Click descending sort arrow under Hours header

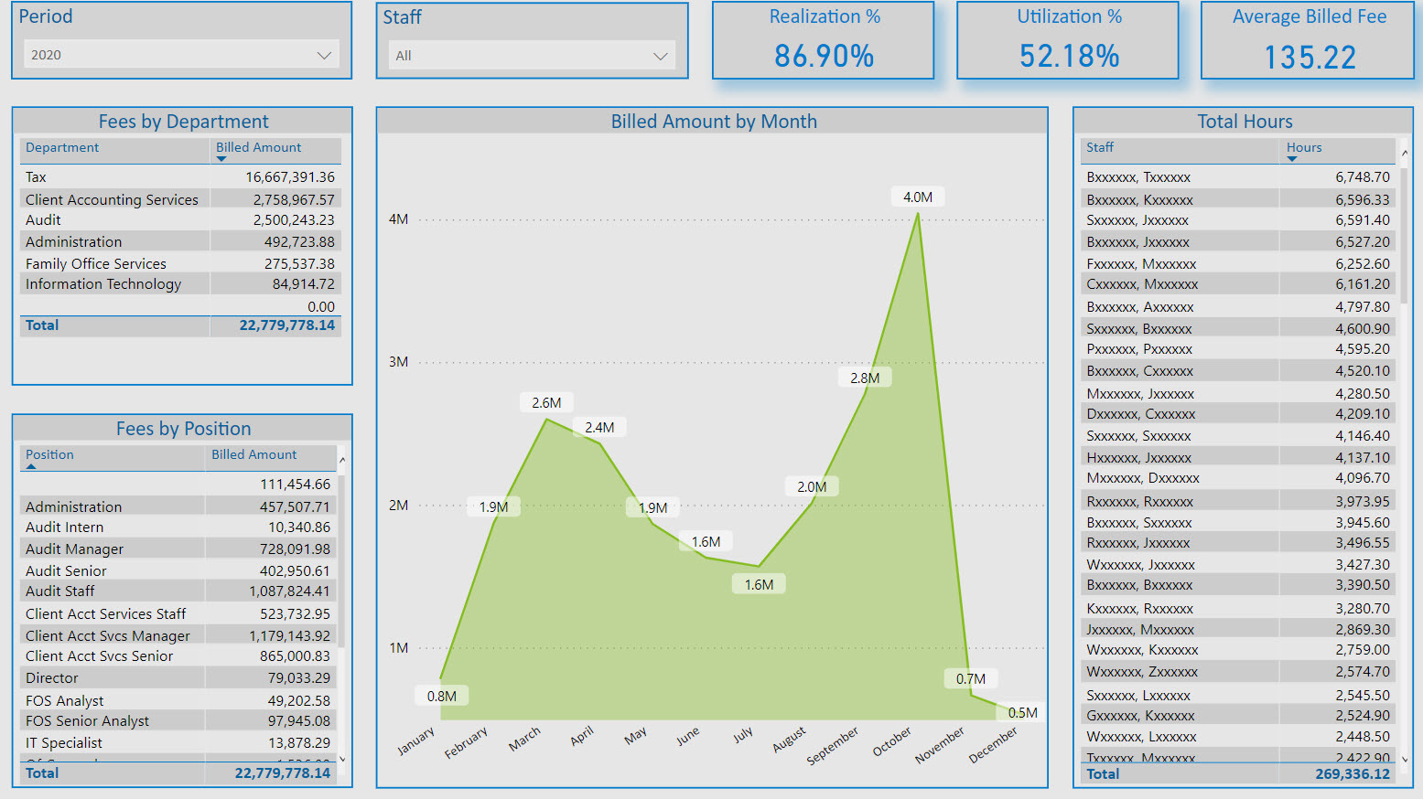[x=1292, y=159]
